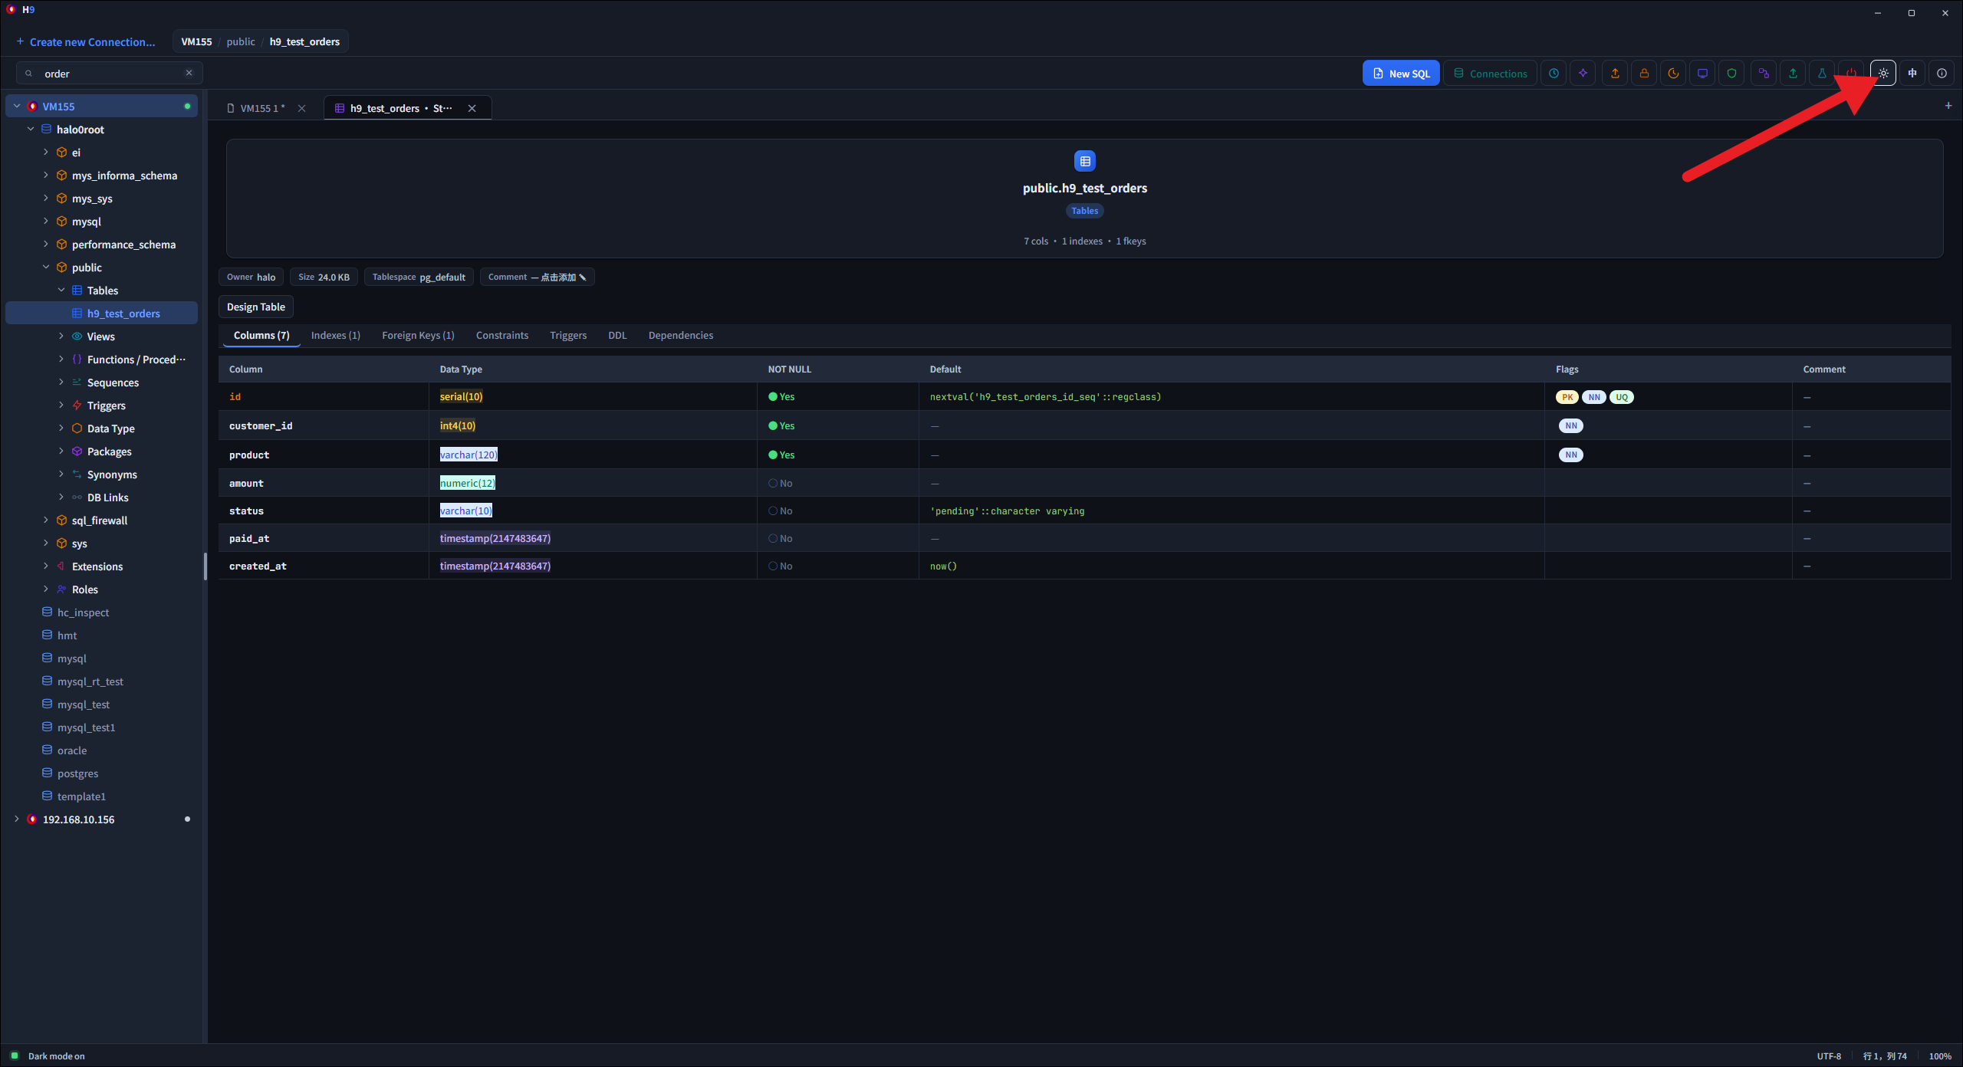Switch to the Foreign Keys (1) tab

[418, 336]
